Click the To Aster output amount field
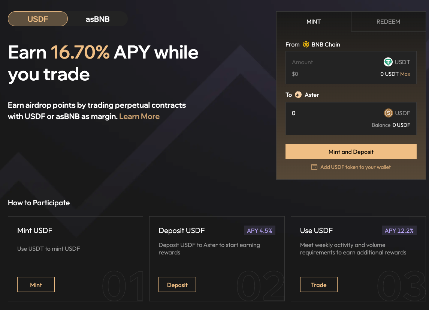 [330, 113]
